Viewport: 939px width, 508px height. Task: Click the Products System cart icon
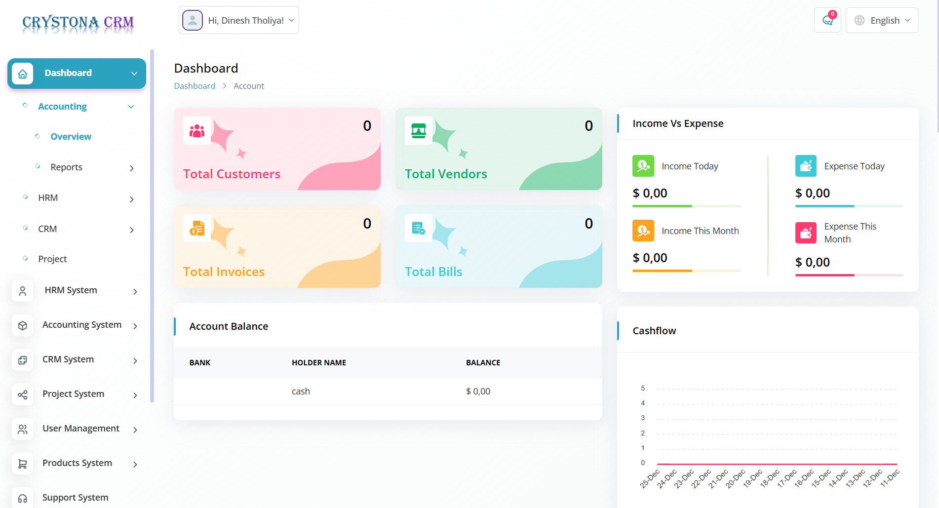click(23, 464)
